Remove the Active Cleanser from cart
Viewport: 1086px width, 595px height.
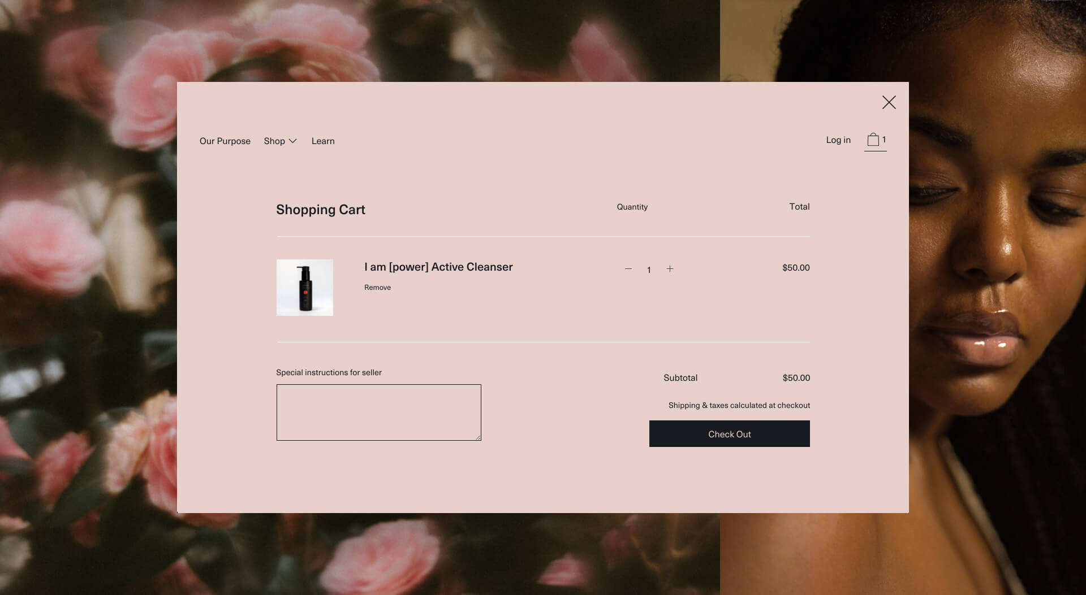point(377,288)
